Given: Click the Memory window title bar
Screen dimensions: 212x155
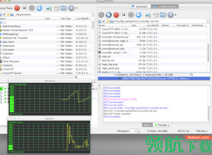Looking at the screenshot, I should (50, 81).
